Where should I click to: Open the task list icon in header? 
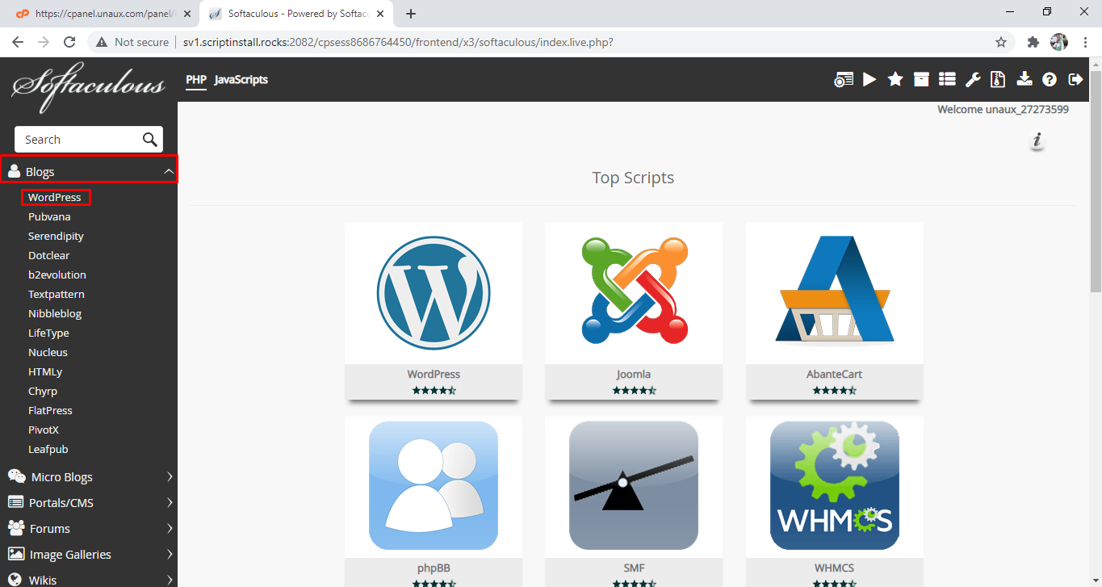[947, 79]
